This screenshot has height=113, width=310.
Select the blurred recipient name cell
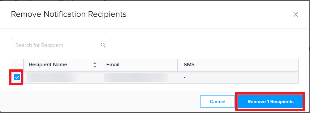click(52, 77)
